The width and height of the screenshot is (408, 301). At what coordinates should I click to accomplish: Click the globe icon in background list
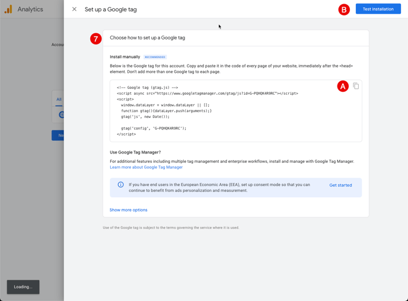[62, 114]
